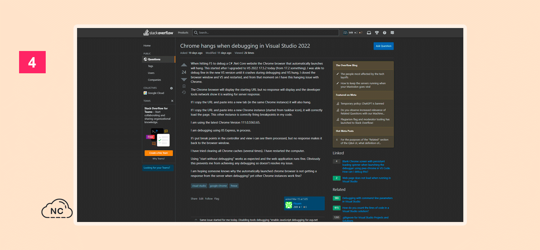The height and width of the screenshot is (250, 540).
Task: Open related question Debugging with command-line parameters
Action: [x=368, y=200]
